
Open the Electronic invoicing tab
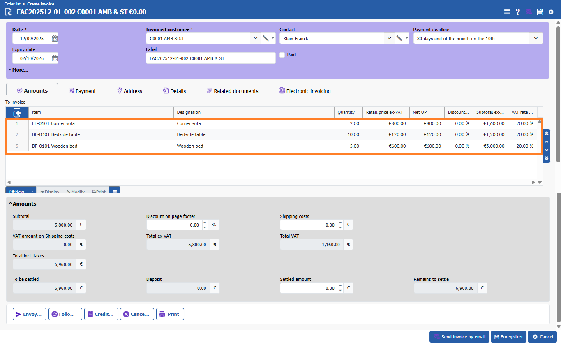(x=305, y=91)
